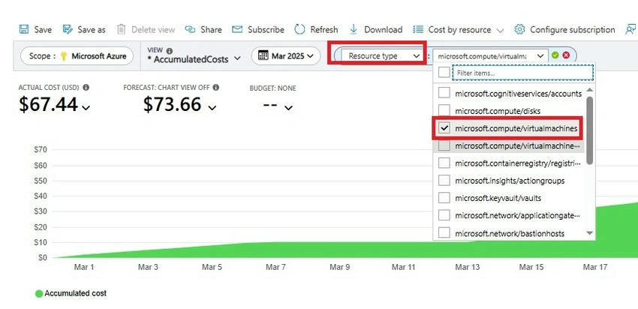Check microsoft.keyvault/vaults
Screen dimensions: 638x309
[444, 198]
